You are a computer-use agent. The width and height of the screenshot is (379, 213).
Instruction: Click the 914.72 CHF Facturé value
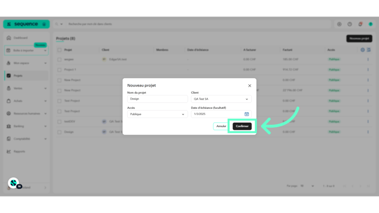(x=290, y=69)
